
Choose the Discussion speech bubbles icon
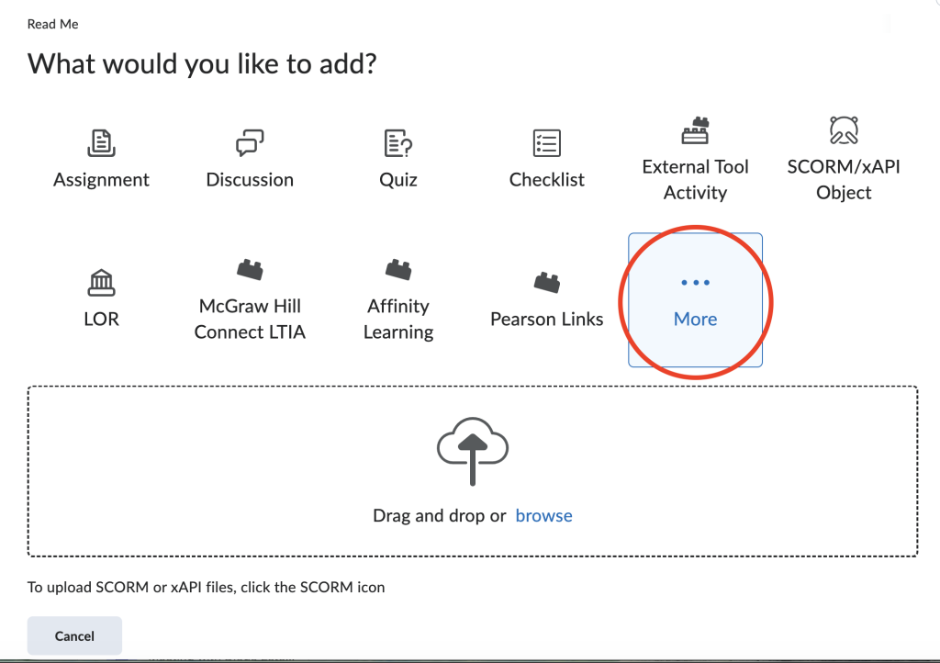250,143
